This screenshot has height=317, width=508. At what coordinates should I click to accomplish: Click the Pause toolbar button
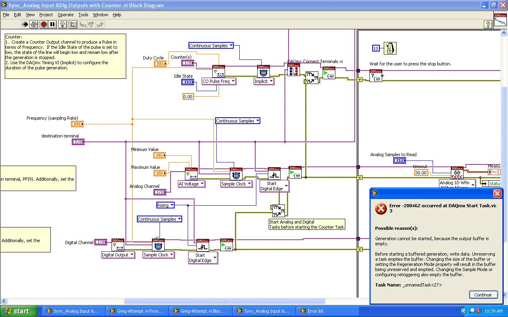[52, 24]
